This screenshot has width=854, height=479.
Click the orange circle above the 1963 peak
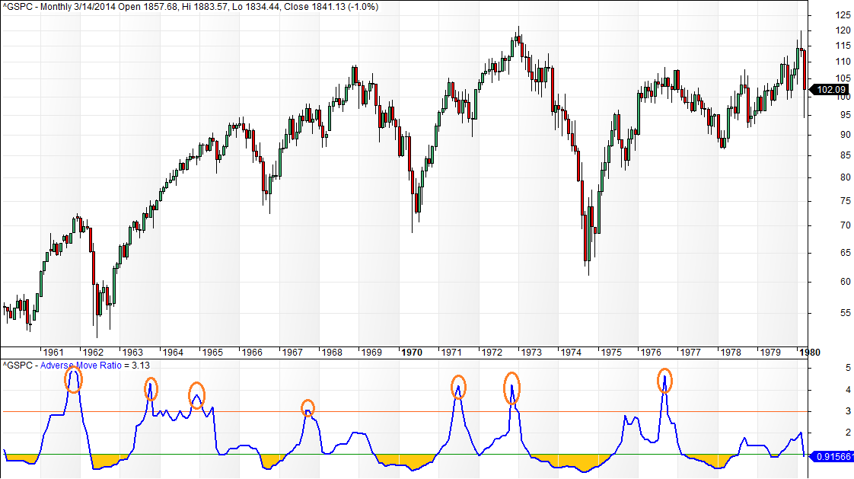coord(151,389)
